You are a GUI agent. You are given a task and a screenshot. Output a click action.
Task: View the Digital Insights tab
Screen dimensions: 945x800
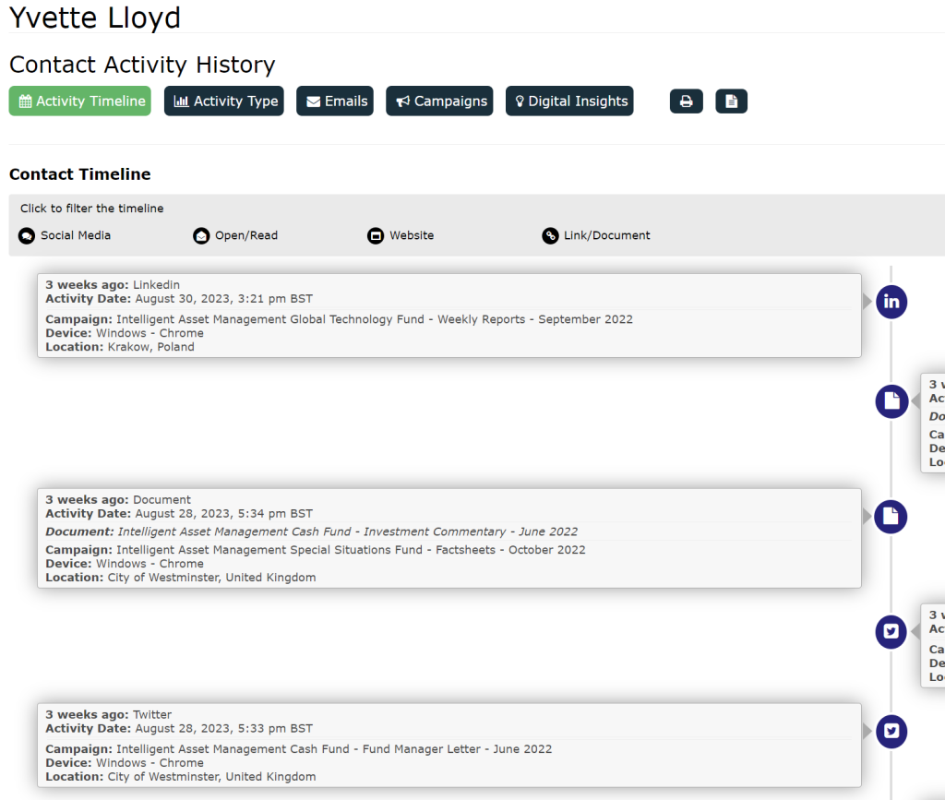point(569,101)
